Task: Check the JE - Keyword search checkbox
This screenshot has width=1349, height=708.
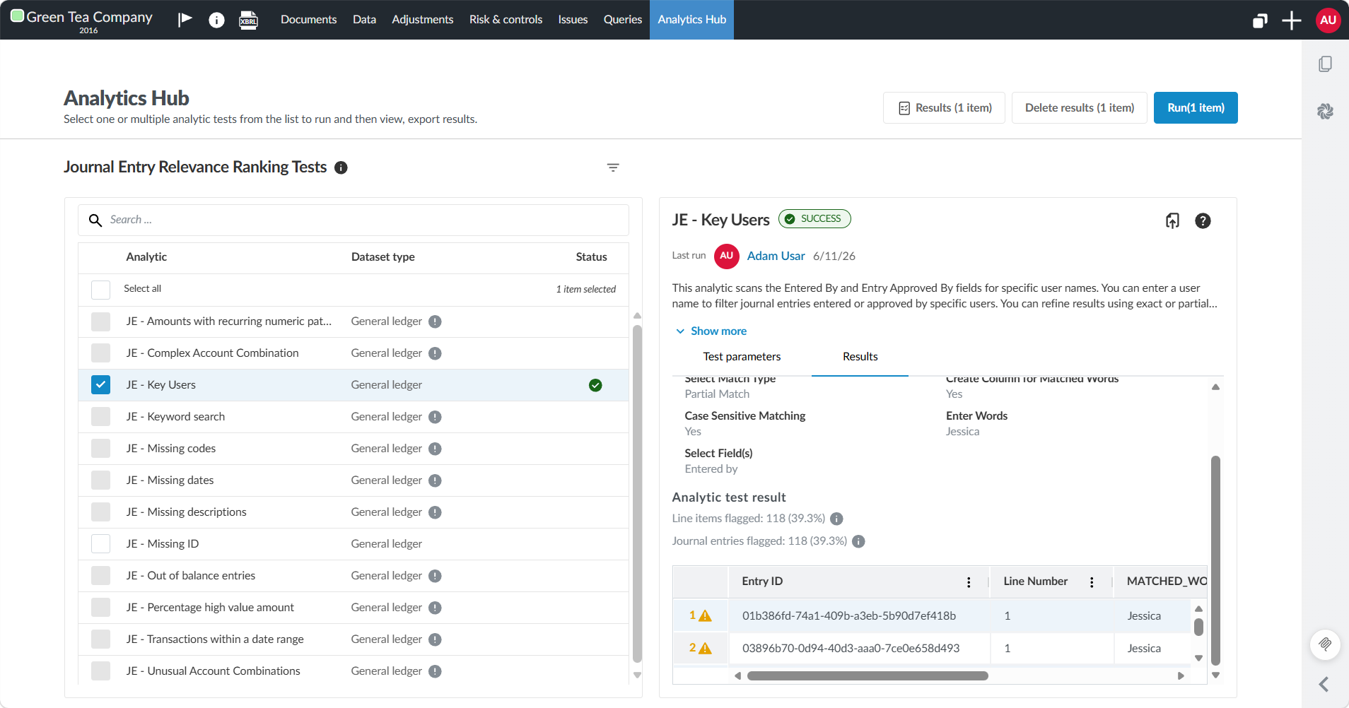Action: click(x=100, y=417)
